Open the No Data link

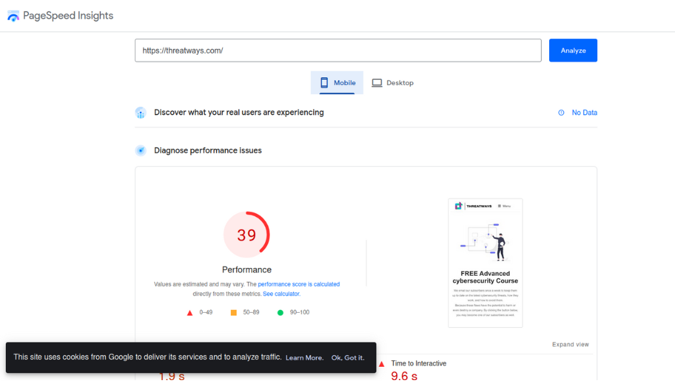[584, 112]
